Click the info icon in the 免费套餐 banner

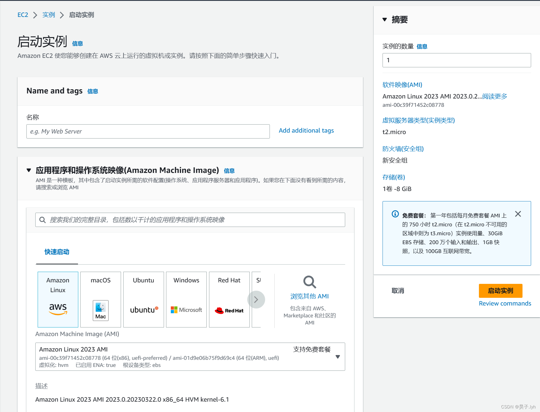395,214
